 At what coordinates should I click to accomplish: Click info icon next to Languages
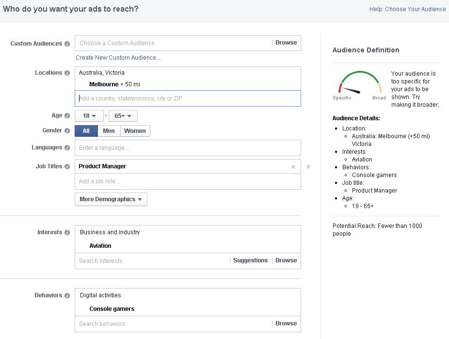[67, 147]
